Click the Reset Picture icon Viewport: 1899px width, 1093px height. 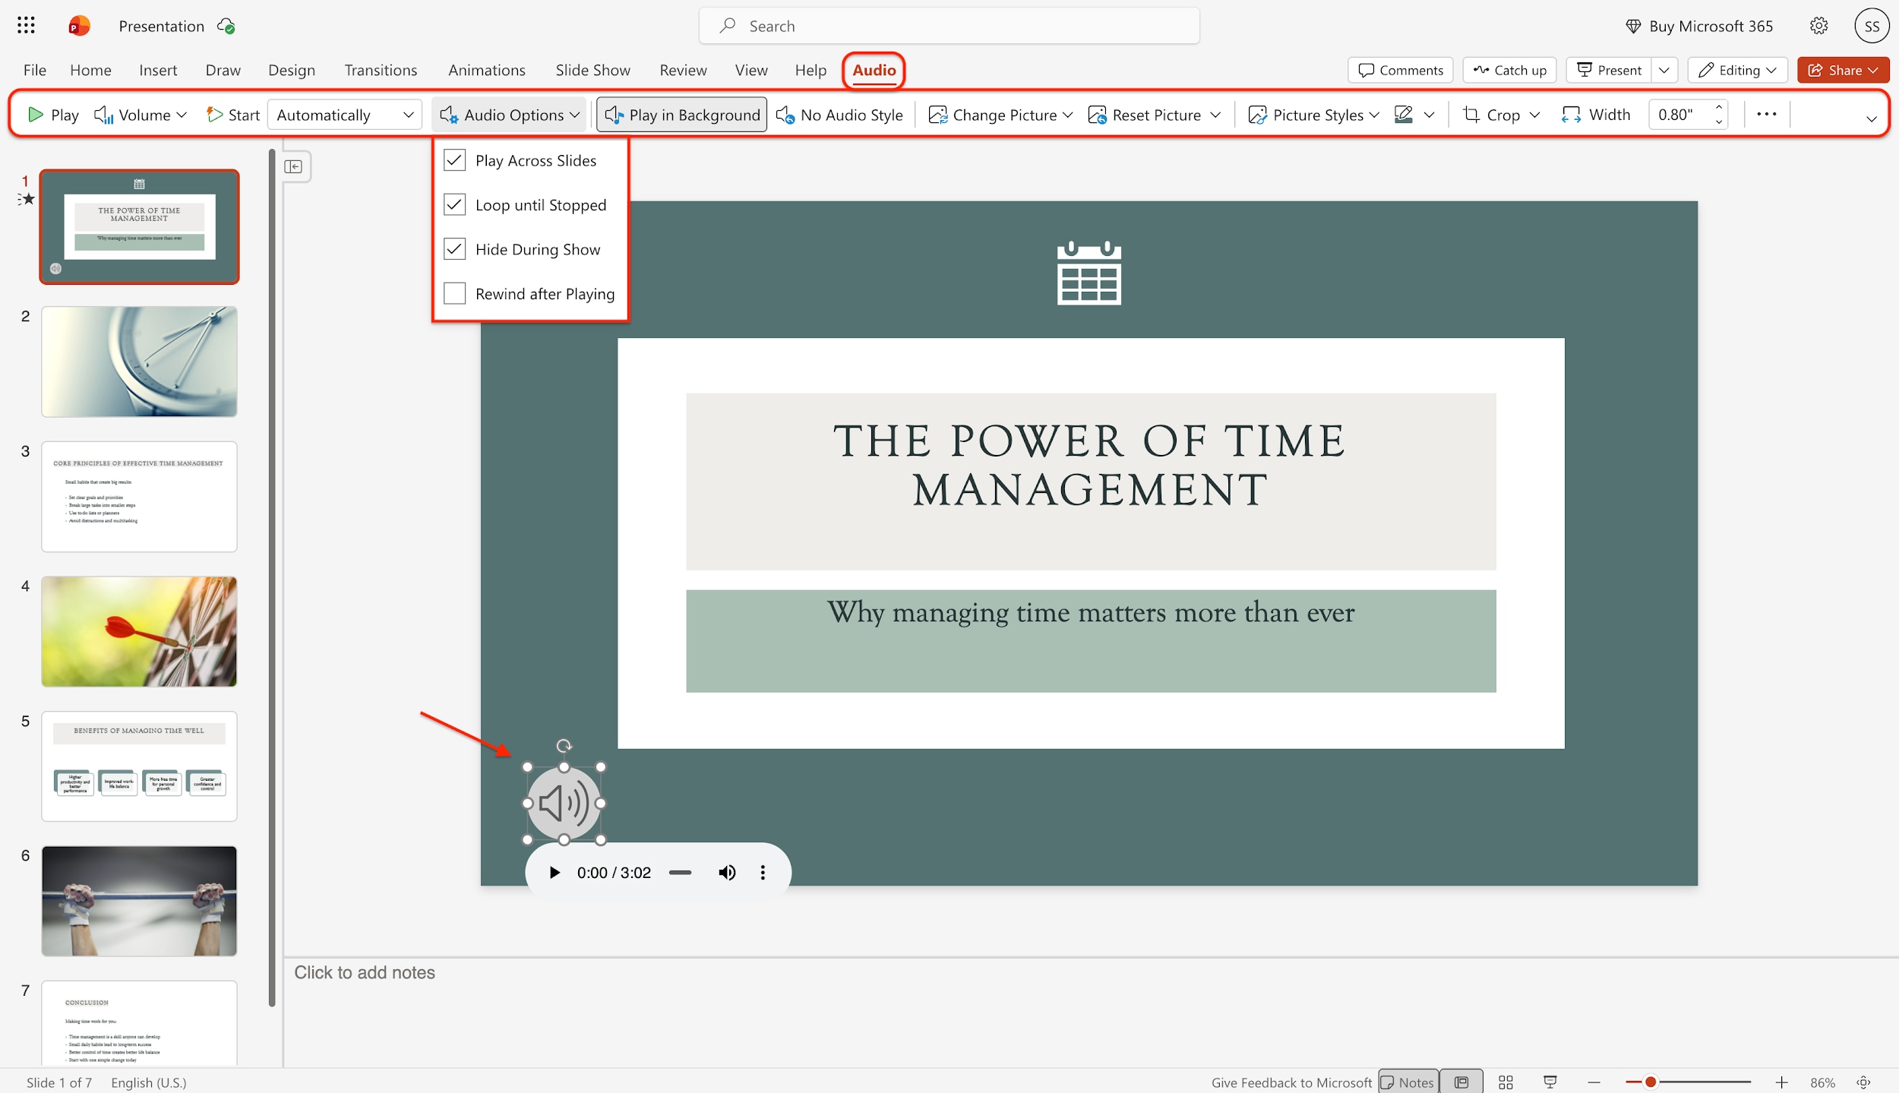click(1097, 115)
